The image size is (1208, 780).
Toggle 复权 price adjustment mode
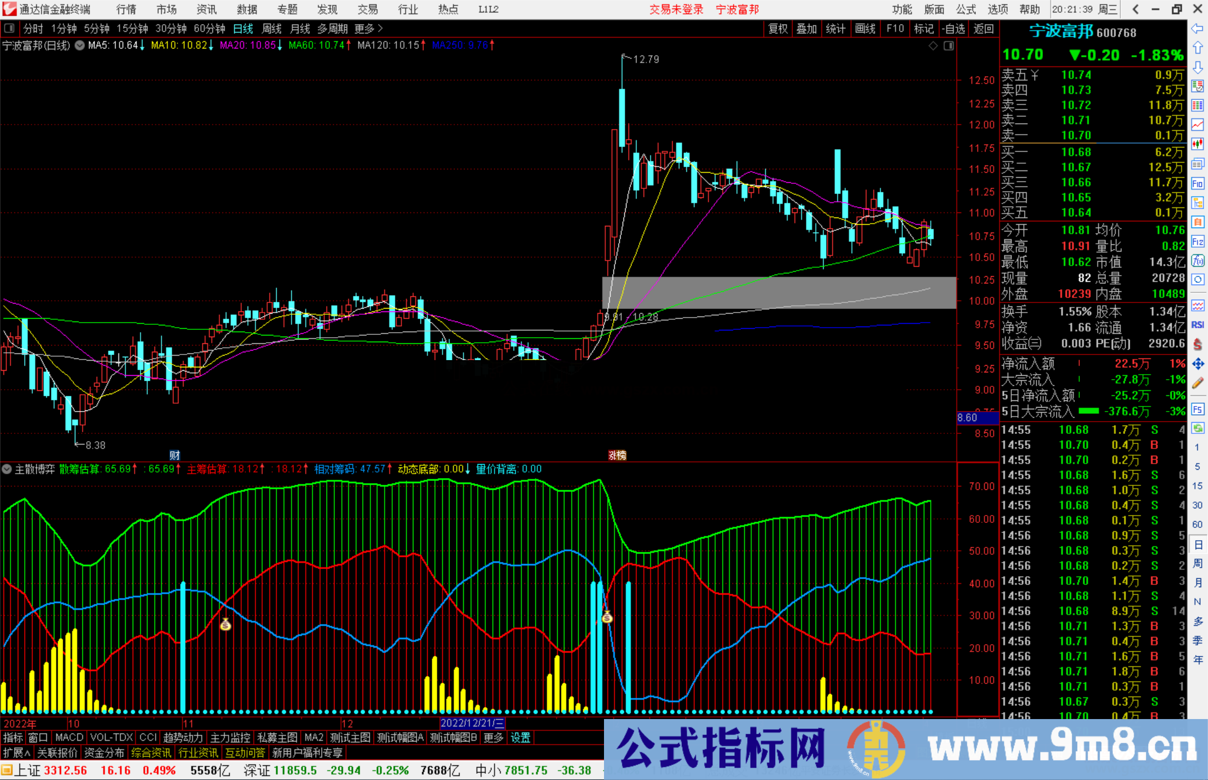pyautogui.click(x=778, y=29)
